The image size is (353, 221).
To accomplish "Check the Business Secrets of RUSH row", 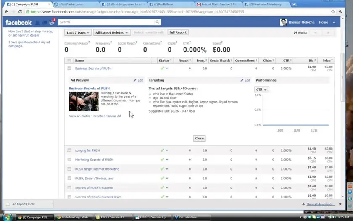I will 69,68.
